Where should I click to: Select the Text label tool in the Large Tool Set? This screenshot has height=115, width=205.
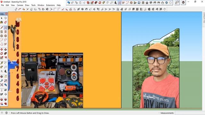(5, 67)
